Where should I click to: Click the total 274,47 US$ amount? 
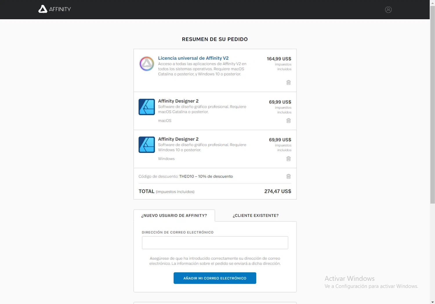[278, 191]
